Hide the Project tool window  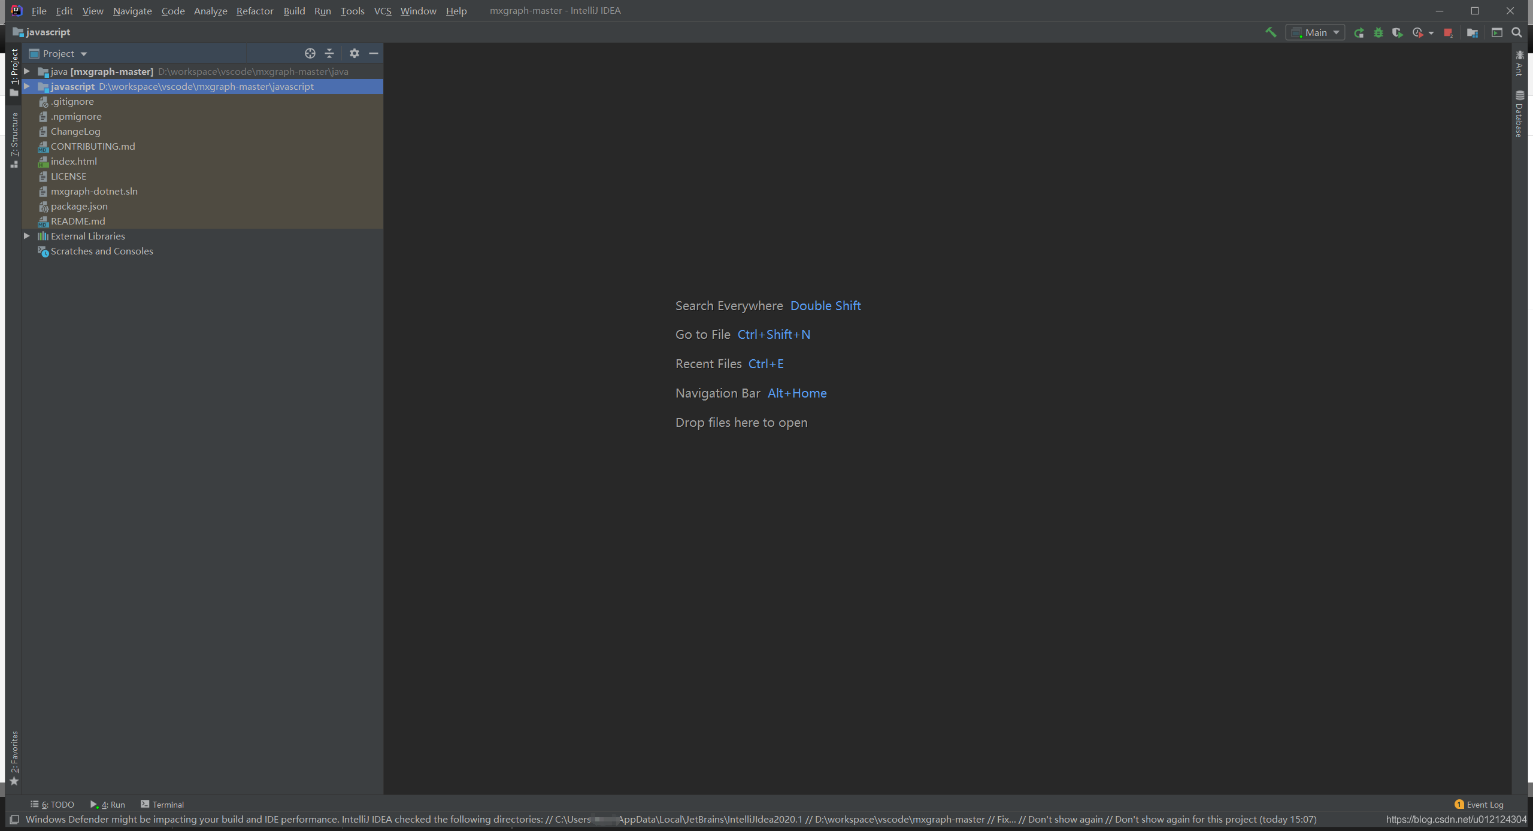374,53
